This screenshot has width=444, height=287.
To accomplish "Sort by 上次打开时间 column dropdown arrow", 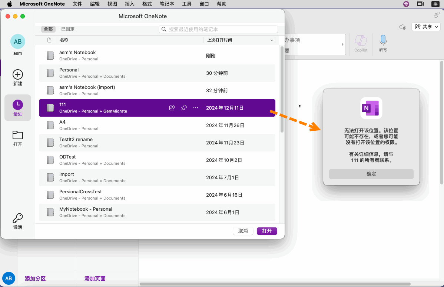I will pyautogui.click(x=272, y=40).
